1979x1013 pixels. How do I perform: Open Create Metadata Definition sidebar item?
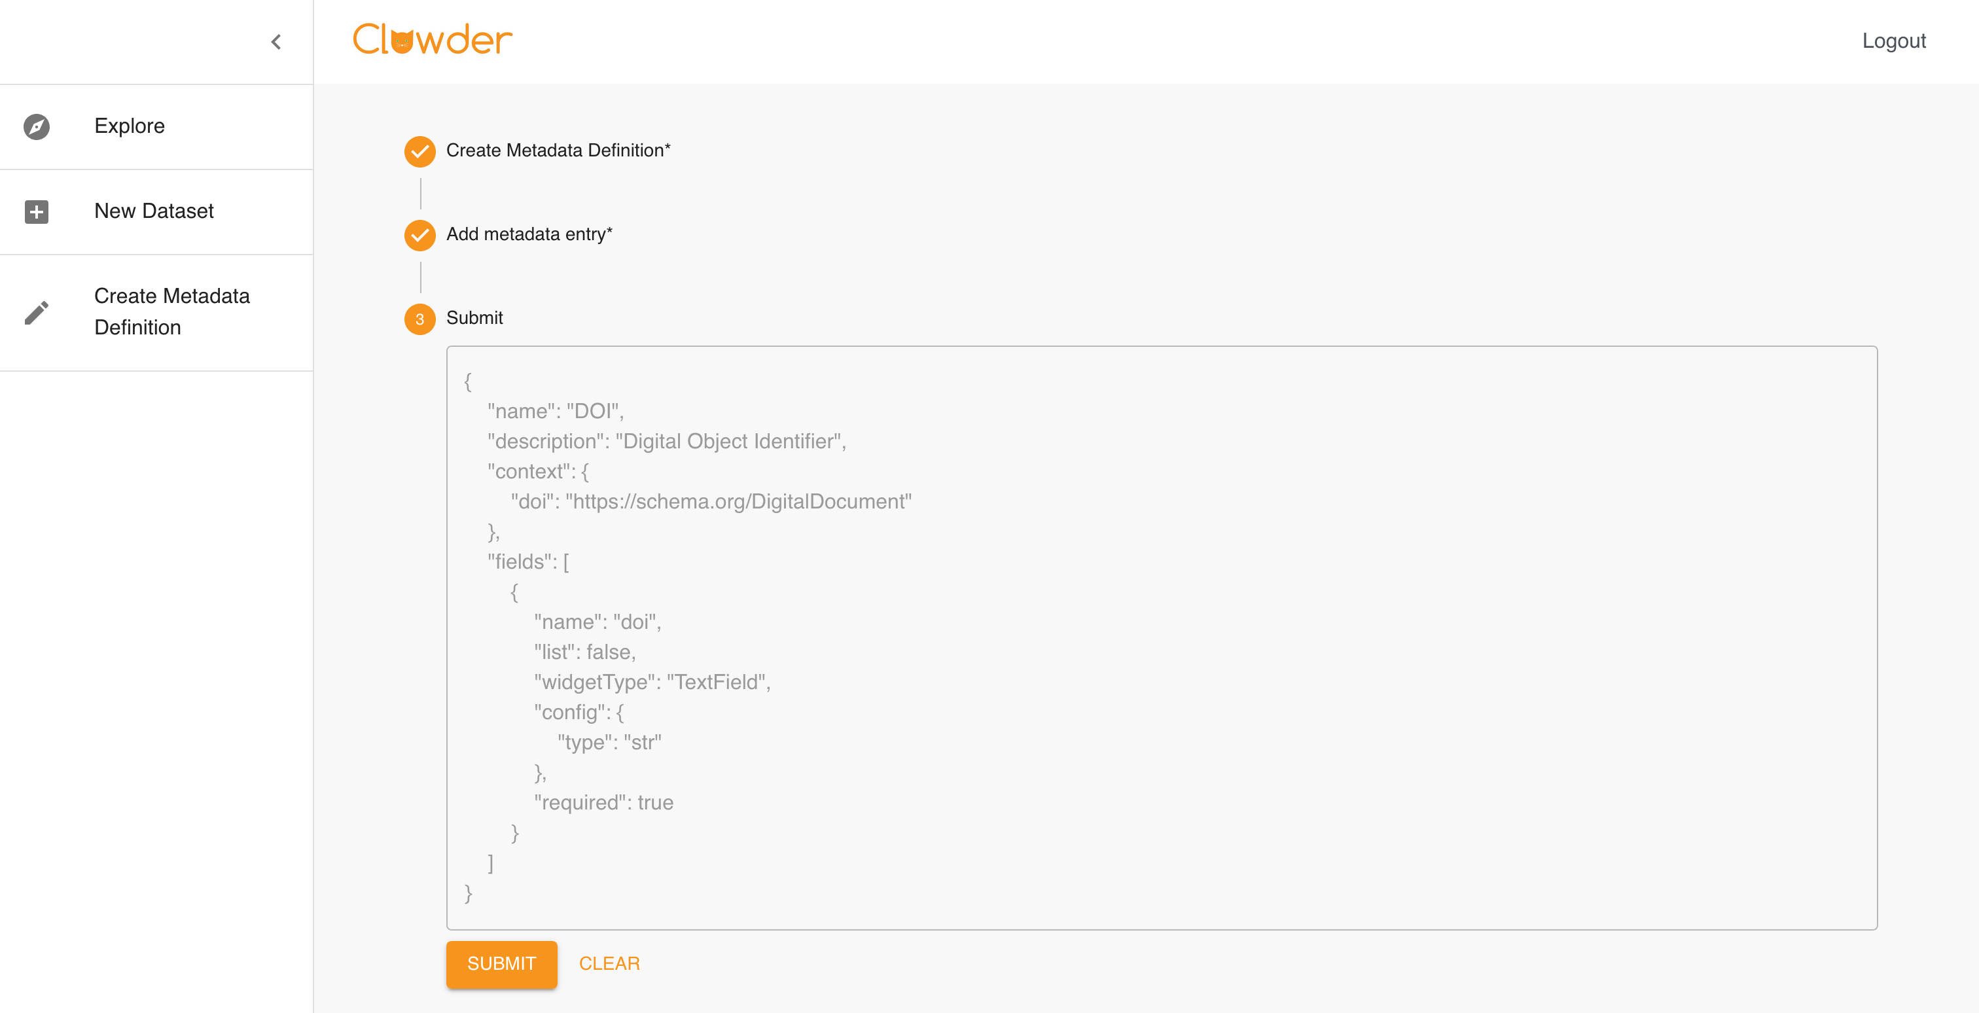[171, 311]
